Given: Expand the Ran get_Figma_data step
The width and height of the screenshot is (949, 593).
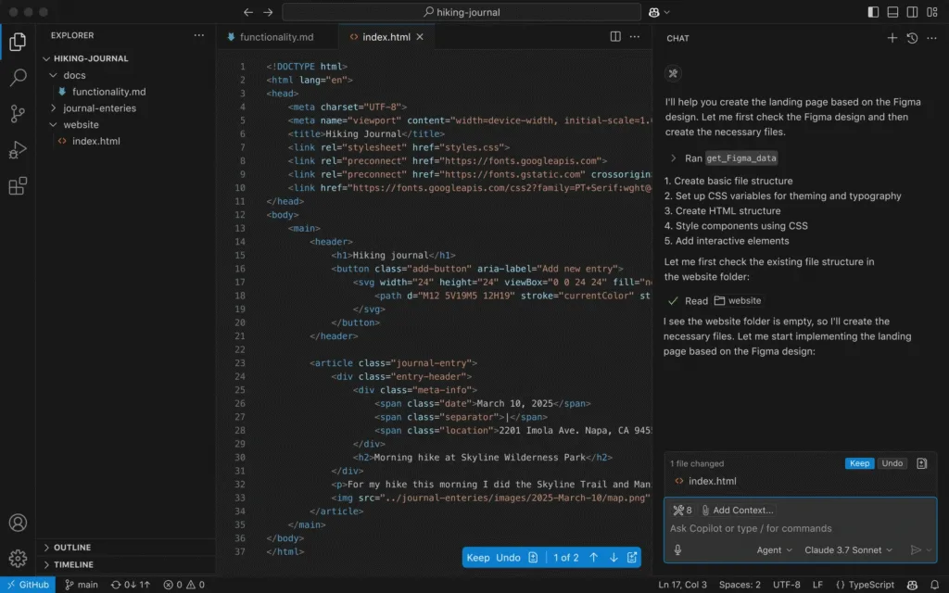Looking at the screenshot, I should point(673,158).
